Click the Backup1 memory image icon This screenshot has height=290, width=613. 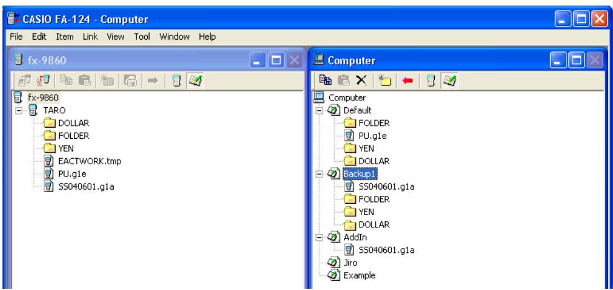tap(334, 174)
